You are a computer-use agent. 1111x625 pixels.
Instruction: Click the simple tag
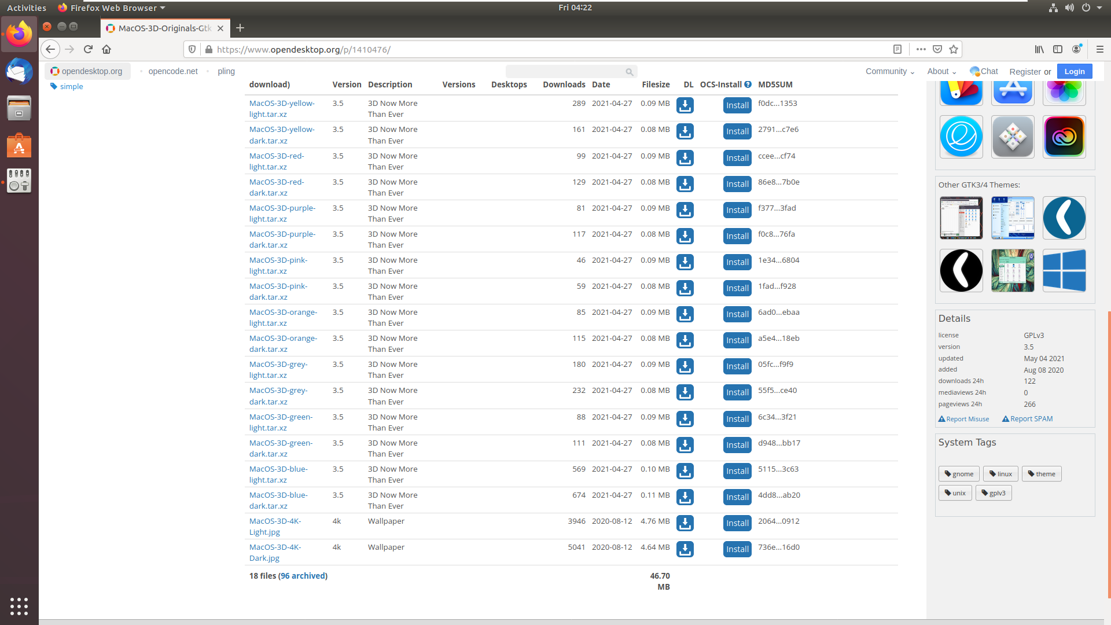tap(67, 86)
